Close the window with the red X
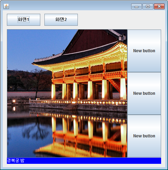Viewport: 168px width, 170px height. 159,7
